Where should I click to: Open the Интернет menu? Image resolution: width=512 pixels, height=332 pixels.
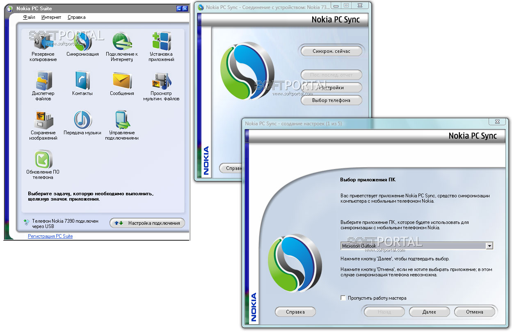point(51,17)
